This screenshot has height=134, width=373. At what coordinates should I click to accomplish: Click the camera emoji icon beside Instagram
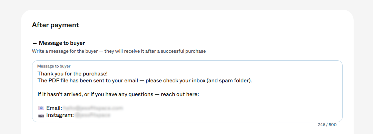[41, 115]
